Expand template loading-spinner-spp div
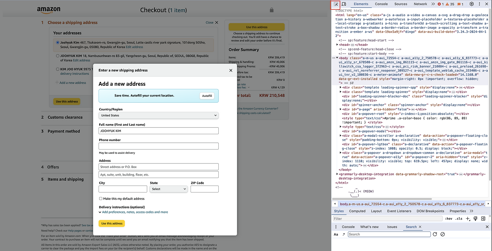Viewport: 492px width, 251px height. tap(341, 87)
